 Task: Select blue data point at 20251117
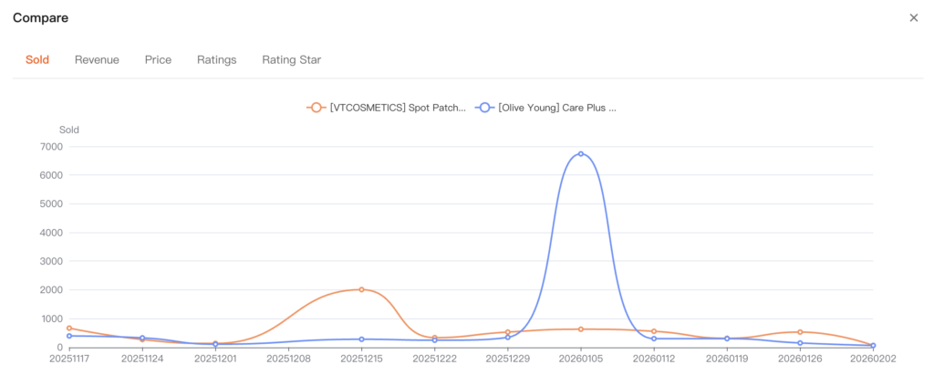(69, 336)
